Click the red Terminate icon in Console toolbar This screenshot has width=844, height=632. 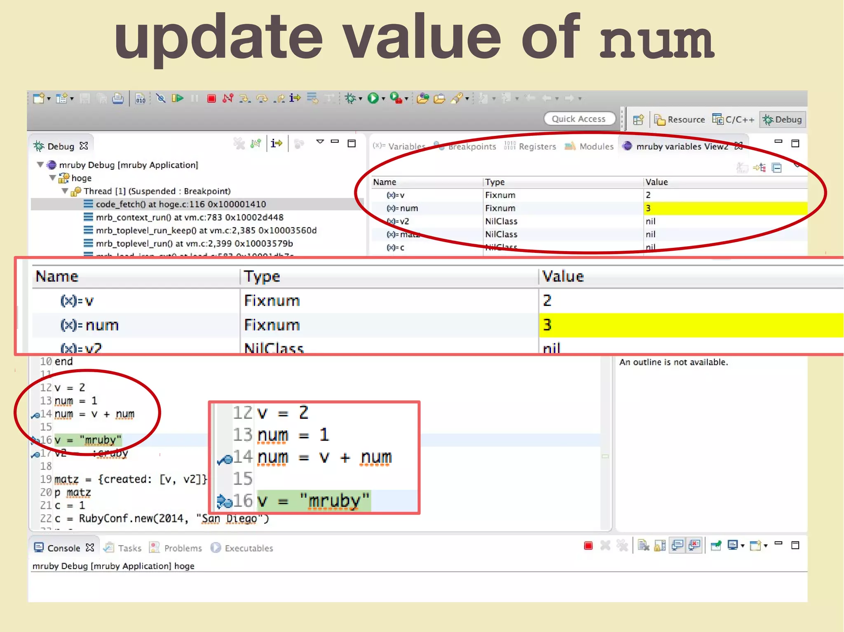(588, 546)
